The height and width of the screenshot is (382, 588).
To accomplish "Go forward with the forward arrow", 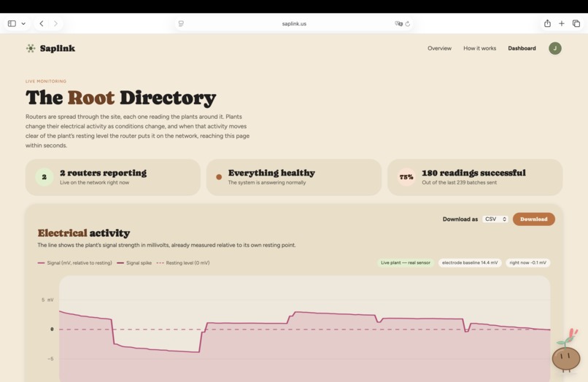I will (55, 23).
